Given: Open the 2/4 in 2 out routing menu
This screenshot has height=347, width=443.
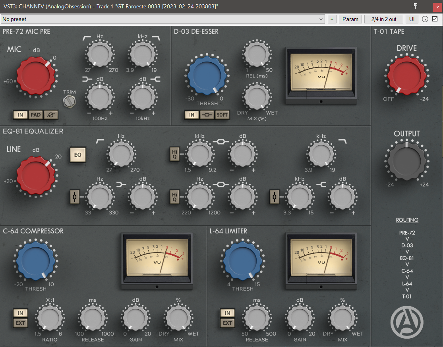Looking at the screenshot, I should (384, 19).
